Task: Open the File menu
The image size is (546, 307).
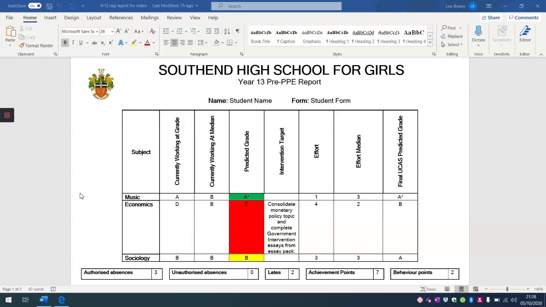Action: pyautogui.click(x=9, y=17)
